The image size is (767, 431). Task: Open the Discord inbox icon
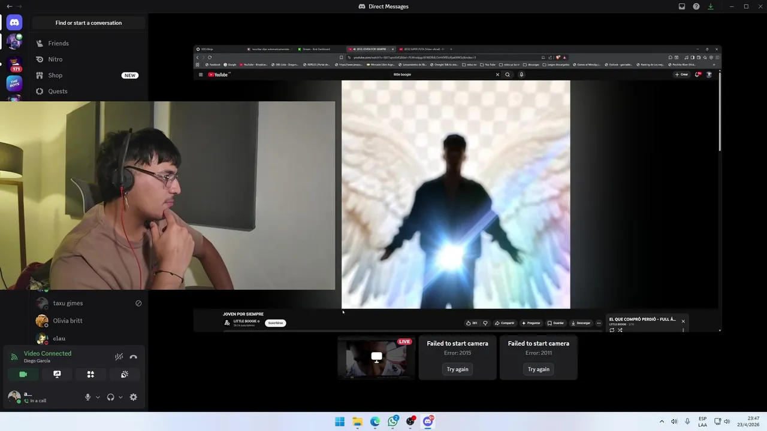pyautogui.click(x=682, y=6)
